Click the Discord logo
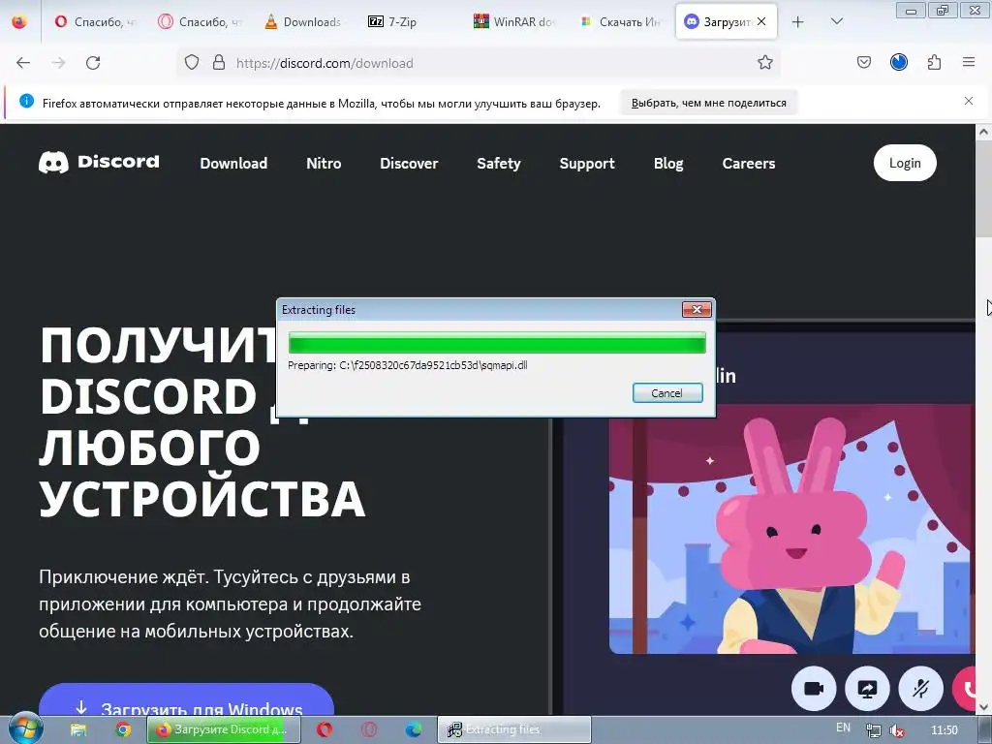This screenshot has height=744, width=992. click(x=100, y=163)
